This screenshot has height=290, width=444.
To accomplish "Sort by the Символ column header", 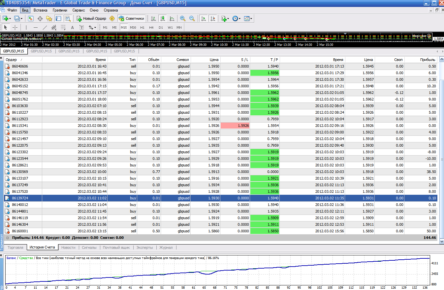I will coord(176,60).
